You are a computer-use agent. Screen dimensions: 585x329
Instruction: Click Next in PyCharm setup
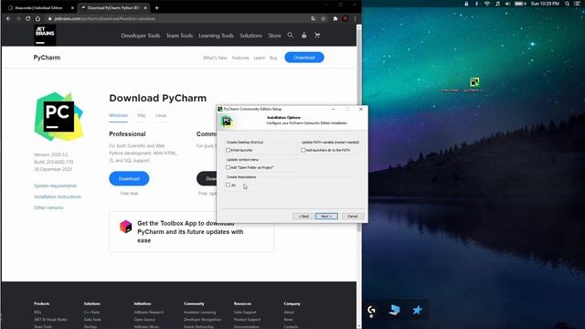point(326,216)
